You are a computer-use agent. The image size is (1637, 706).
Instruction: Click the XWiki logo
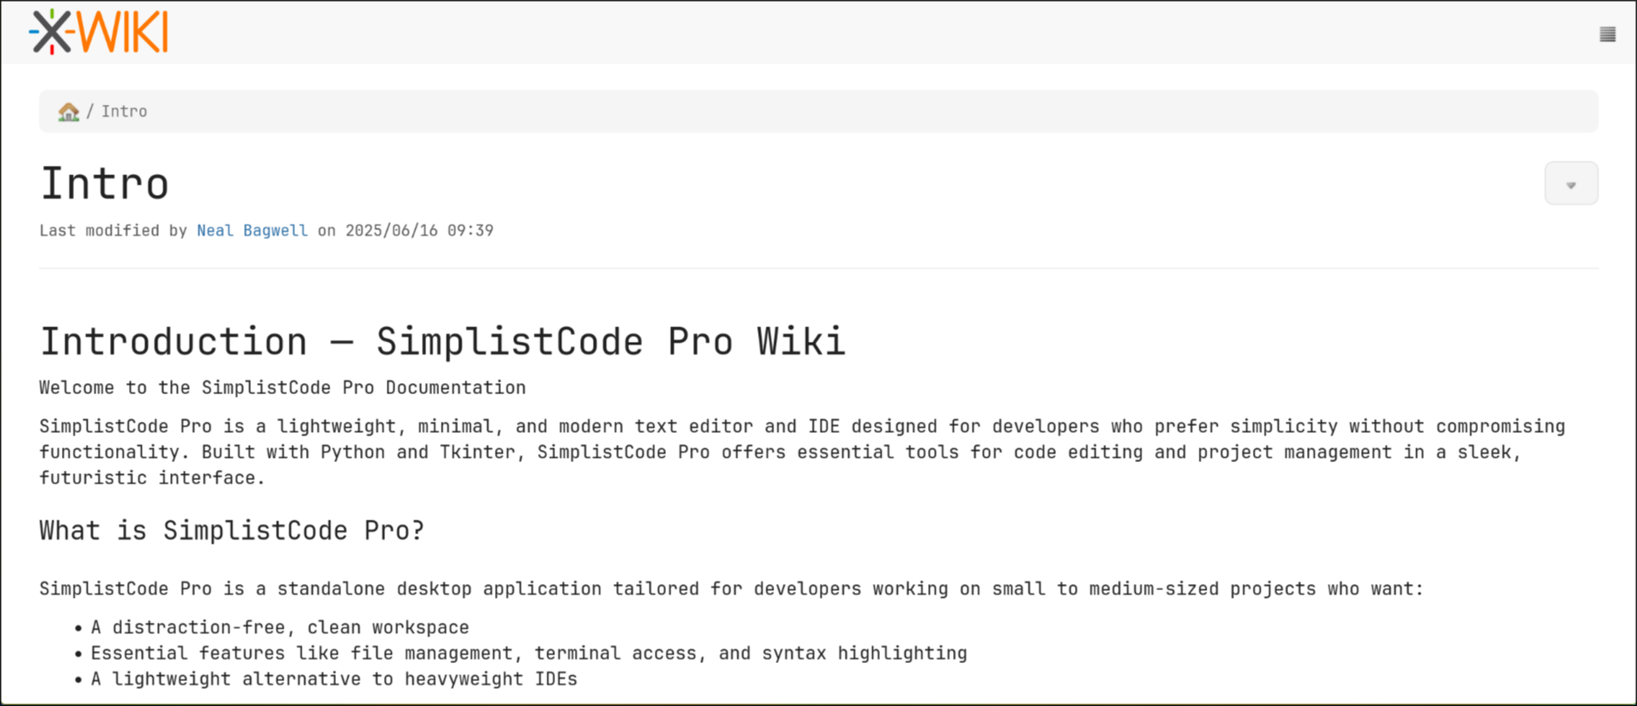point(99,33)
